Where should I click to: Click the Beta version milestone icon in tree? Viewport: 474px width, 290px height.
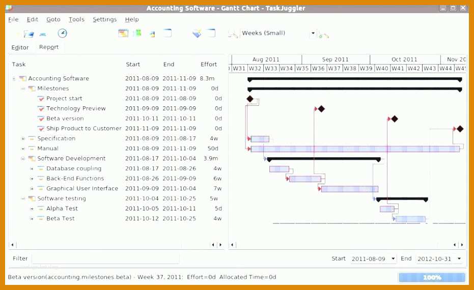pyautogui.click(x=41, y=119)
